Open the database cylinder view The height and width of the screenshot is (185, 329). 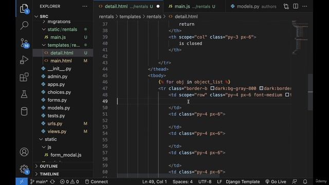24,112
